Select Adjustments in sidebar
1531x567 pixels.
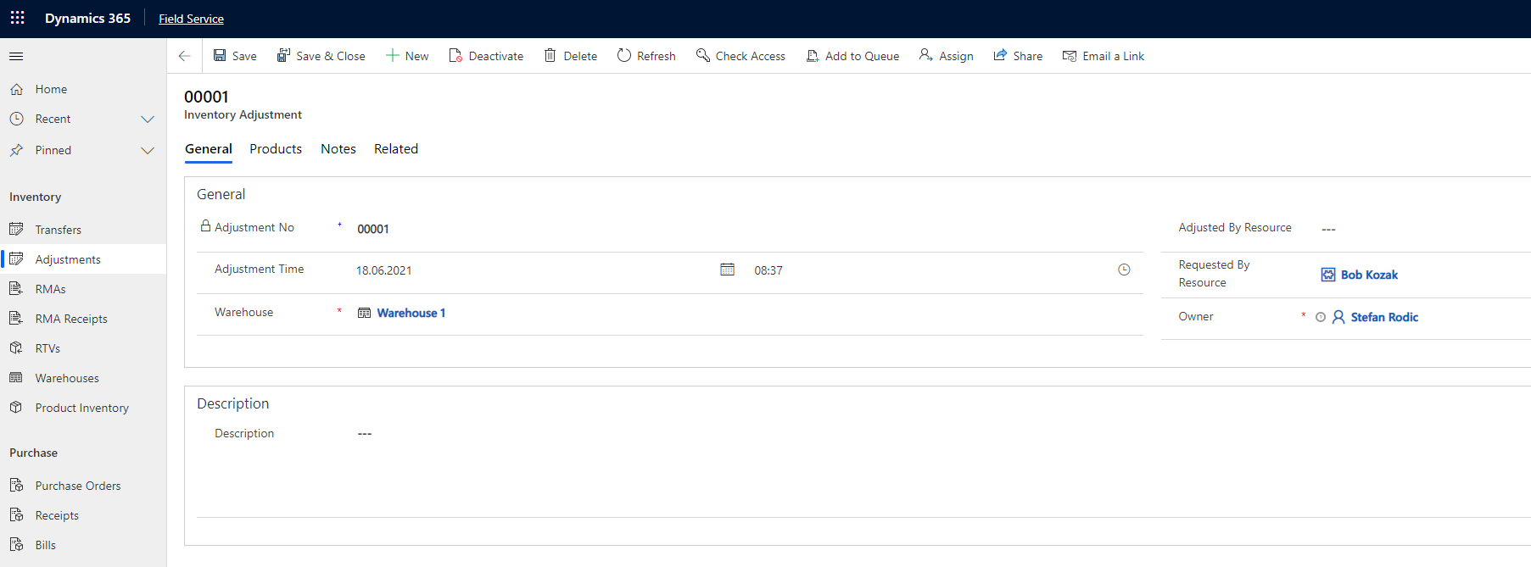pyautogui.click(x=83, y=259)
